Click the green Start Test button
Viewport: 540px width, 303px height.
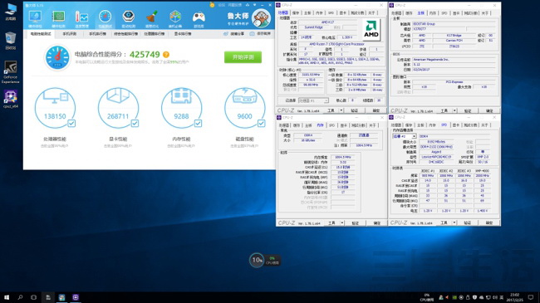click(243, 57)
